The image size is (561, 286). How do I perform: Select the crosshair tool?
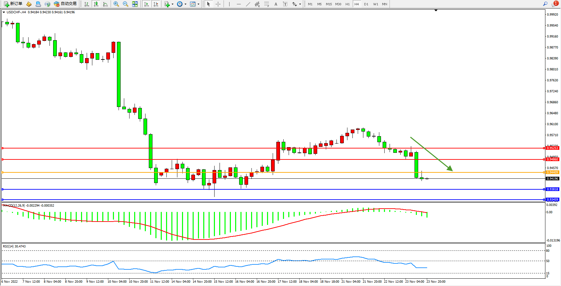pyautogui.click(x=218, y=4)
